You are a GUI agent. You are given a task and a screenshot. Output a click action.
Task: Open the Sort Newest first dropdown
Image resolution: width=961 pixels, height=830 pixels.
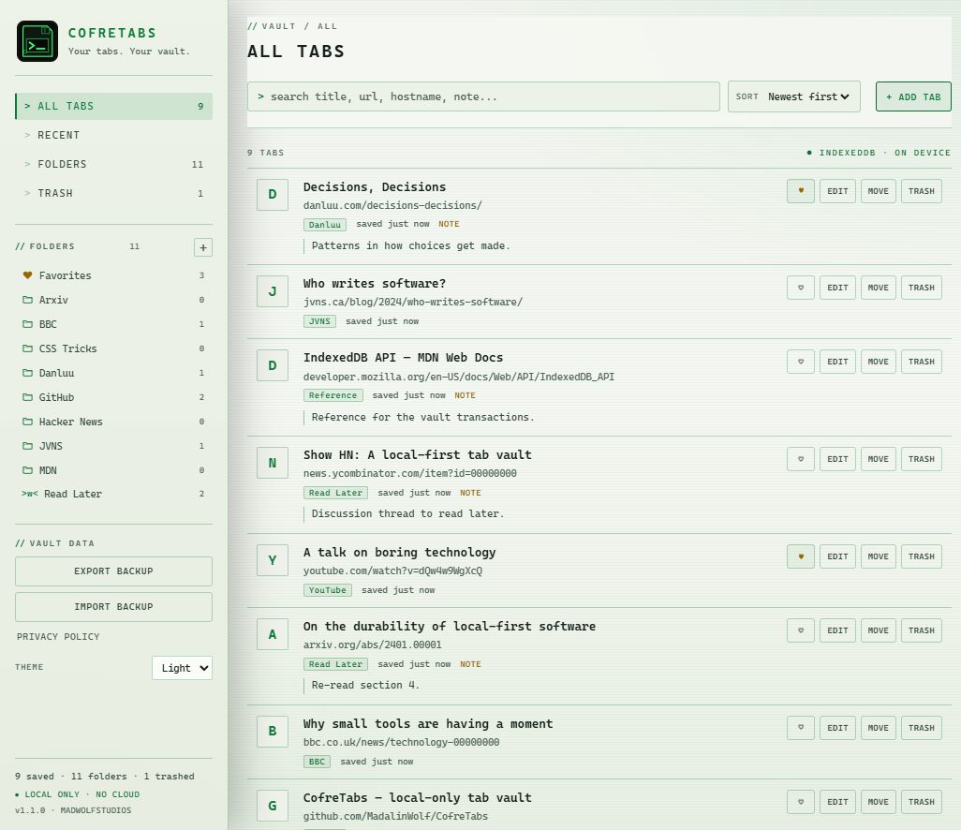pyautogui.click(x=793, y=96)
